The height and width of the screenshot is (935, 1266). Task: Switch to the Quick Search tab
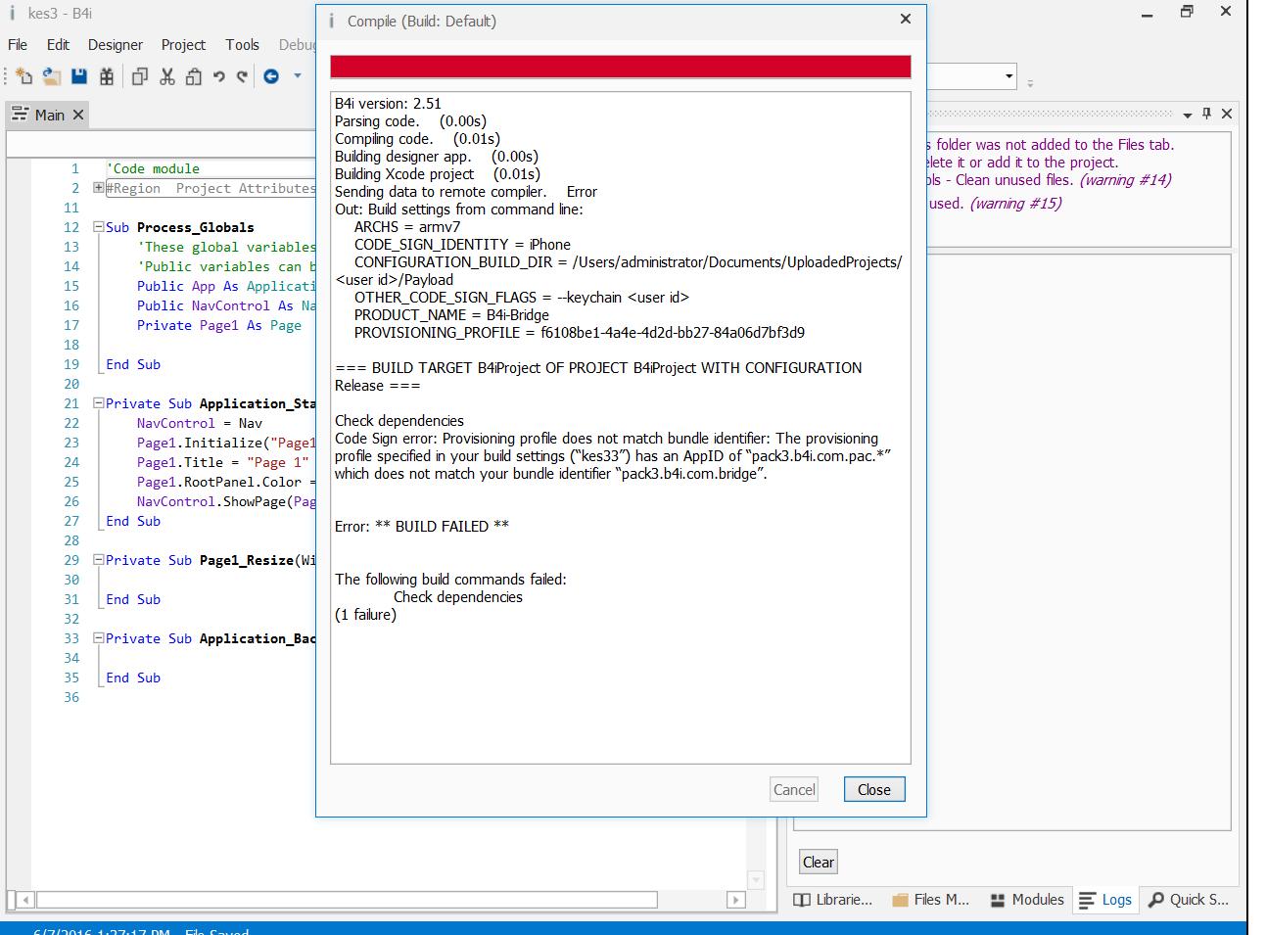(1188, 900)
